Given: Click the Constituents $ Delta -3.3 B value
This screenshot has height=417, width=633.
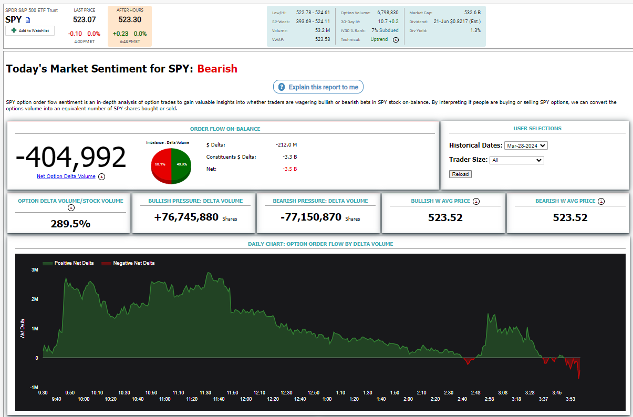Looking at the screenshot, I should click(290, 157).
